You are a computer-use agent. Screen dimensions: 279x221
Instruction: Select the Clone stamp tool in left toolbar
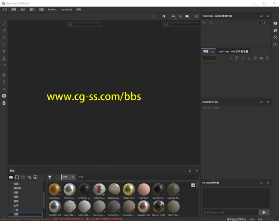4,58
